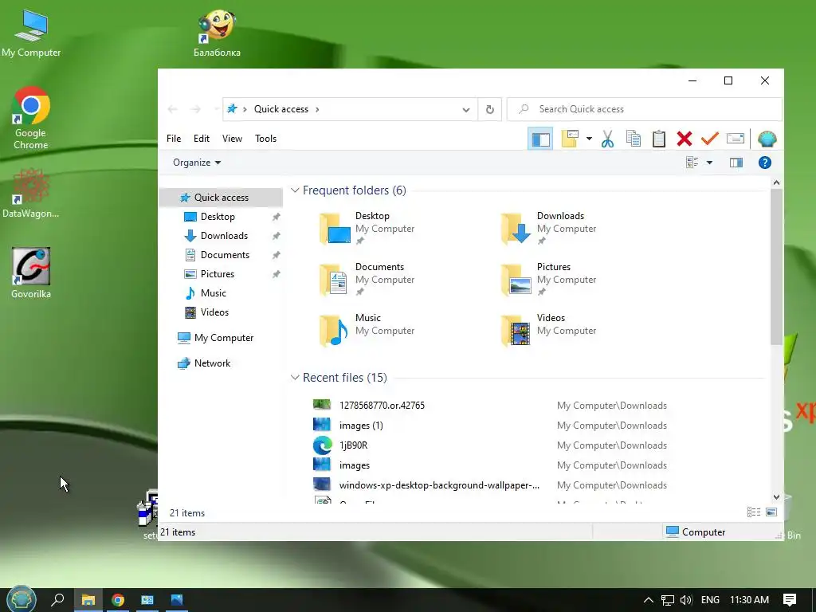Collapse the Frequent folders group
Screen dimensions: 816x612
(295, 190)
